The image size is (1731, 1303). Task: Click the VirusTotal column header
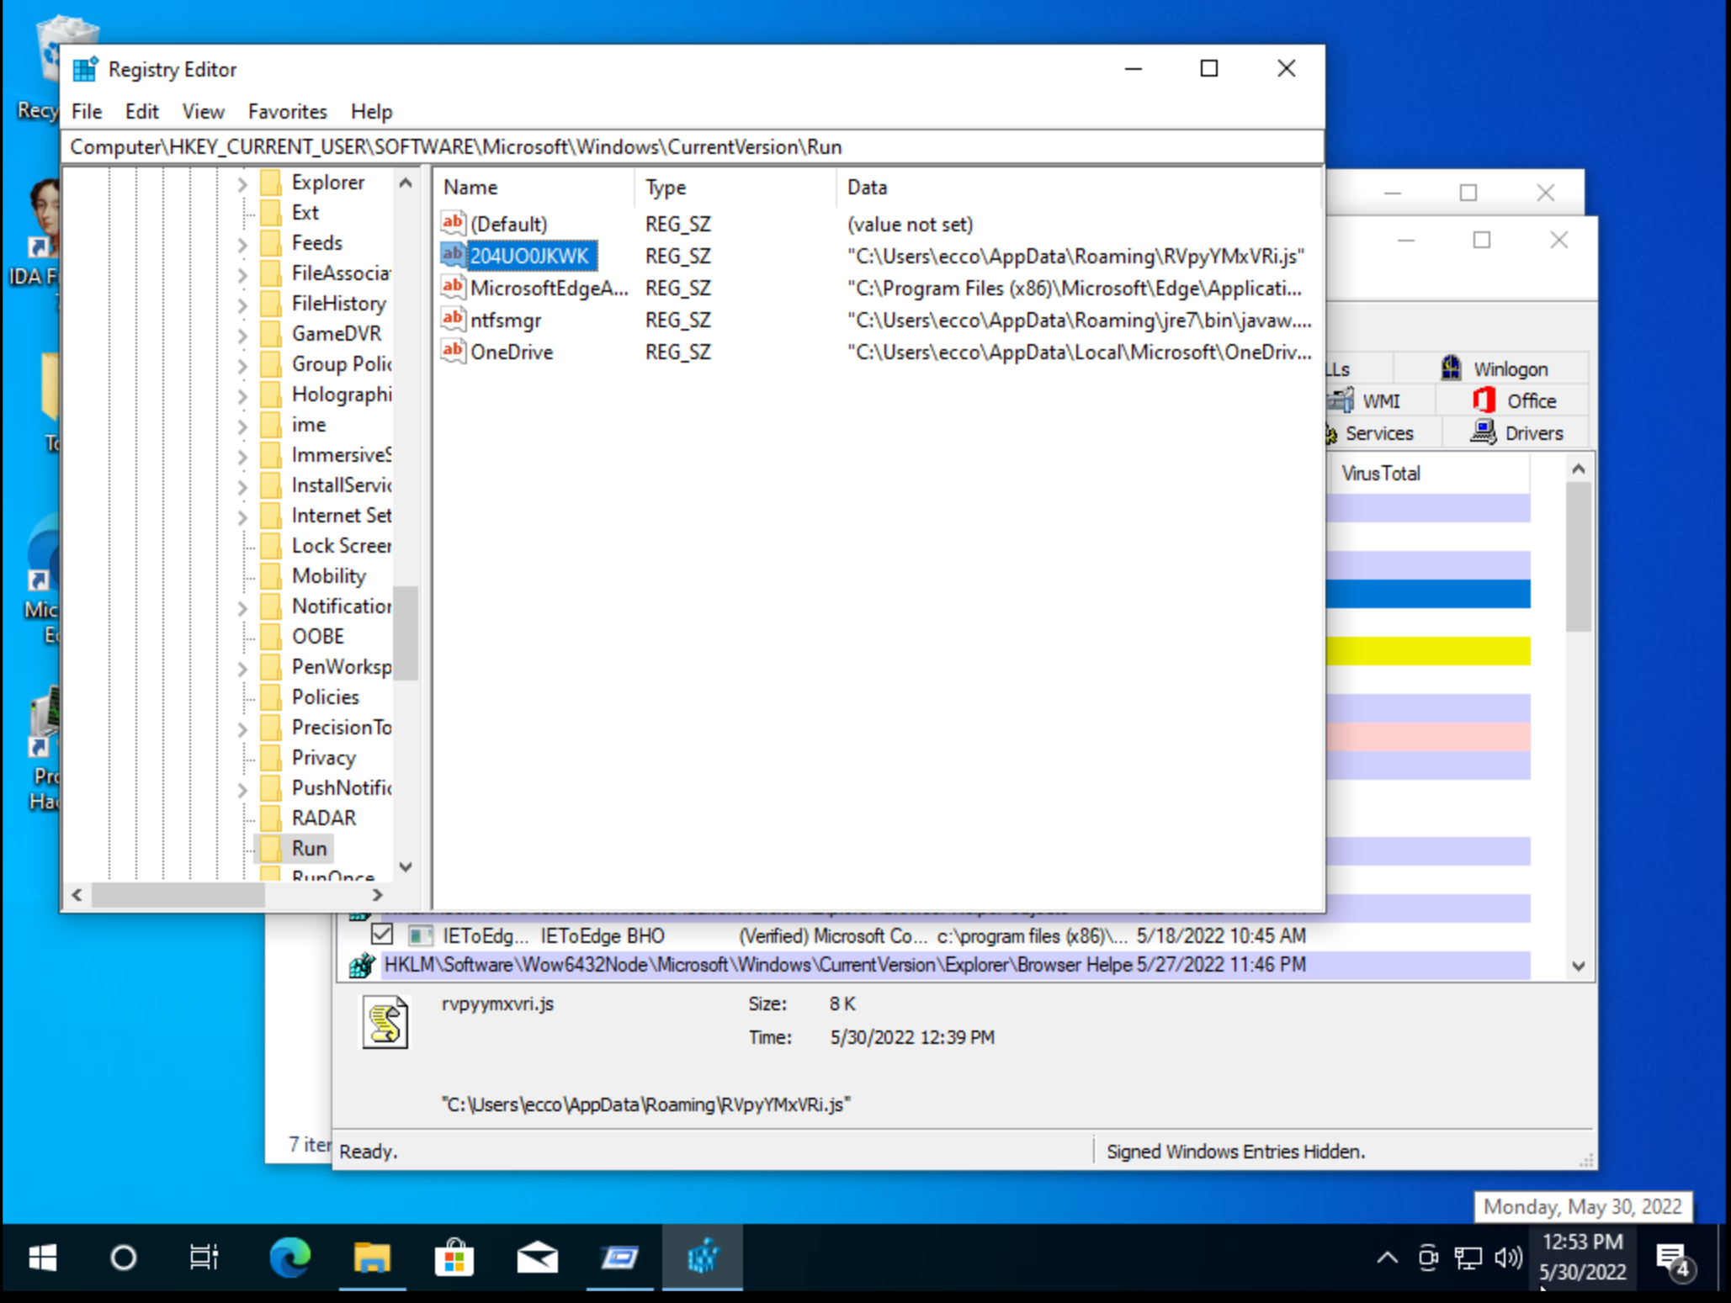[x=1380, y=473]
